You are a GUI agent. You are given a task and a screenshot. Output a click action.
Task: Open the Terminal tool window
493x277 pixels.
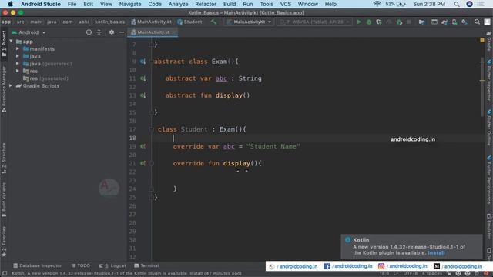[146, 265]
